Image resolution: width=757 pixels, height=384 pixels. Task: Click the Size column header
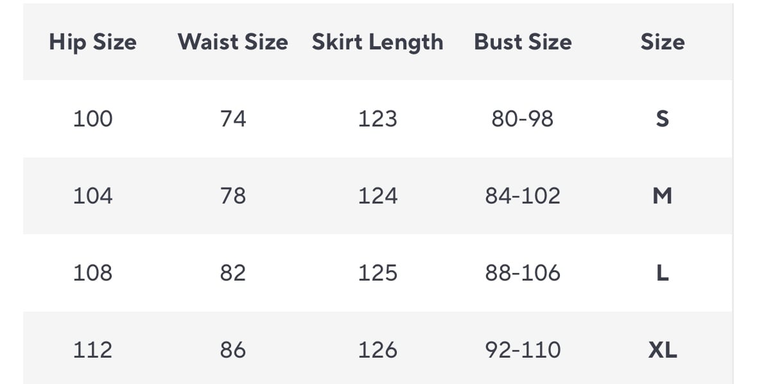coord(662,42)
